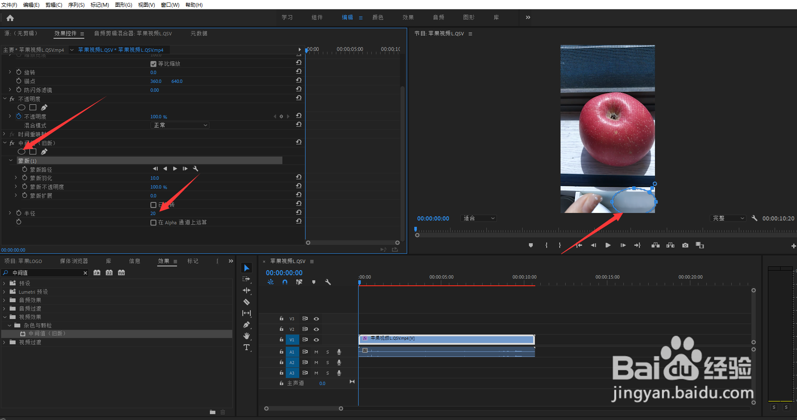The height and width of the screenshot is (420, 797).
Task: Check 在 Alpha 通道上运算 option
Action: (153, 223)
